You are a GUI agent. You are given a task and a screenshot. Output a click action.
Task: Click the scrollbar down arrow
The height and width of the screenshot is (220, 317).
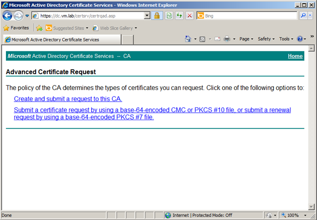coord(311,207)
